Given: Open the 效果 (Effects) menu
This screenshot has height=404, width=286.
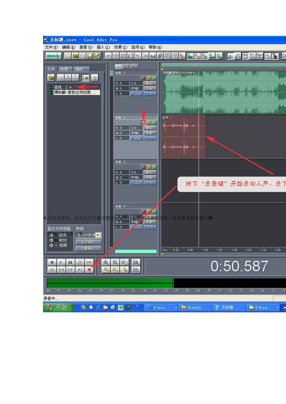Looking at the screenshot, I should pos(120,47).
